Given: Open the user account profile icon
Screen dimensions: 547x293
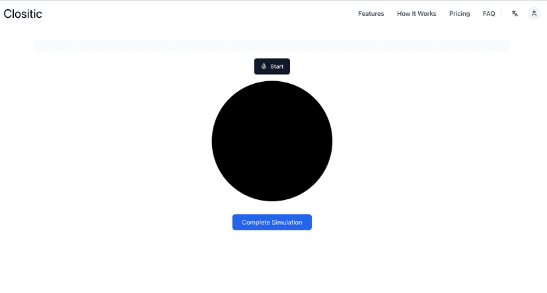Looking at the screenshot, I should [534, 13].
